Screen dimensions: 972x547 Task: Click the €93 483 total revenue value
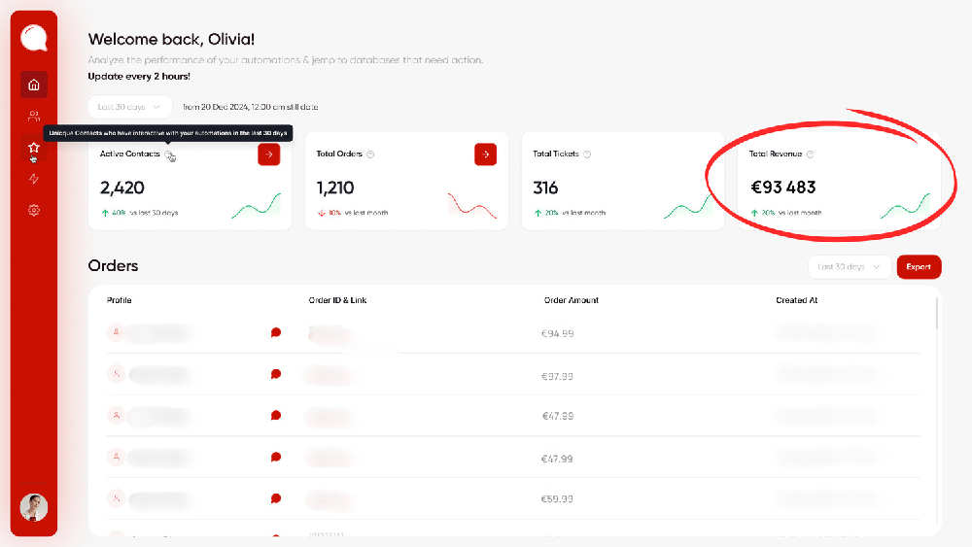(782, 188)
